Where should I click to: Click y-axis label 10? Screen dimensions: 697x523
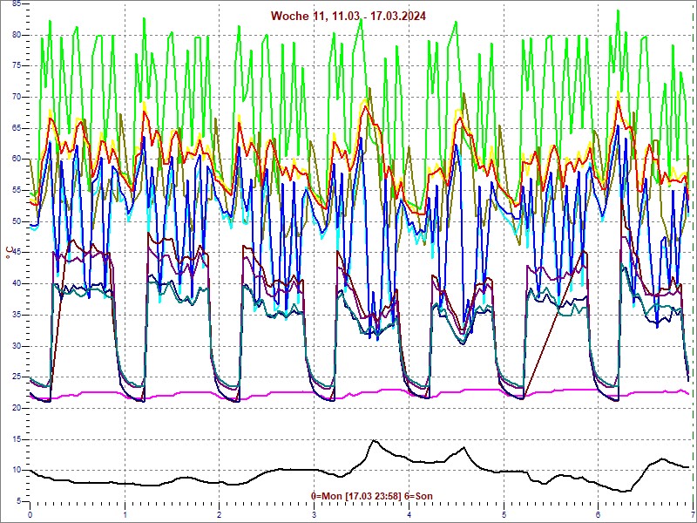[16, 470]
